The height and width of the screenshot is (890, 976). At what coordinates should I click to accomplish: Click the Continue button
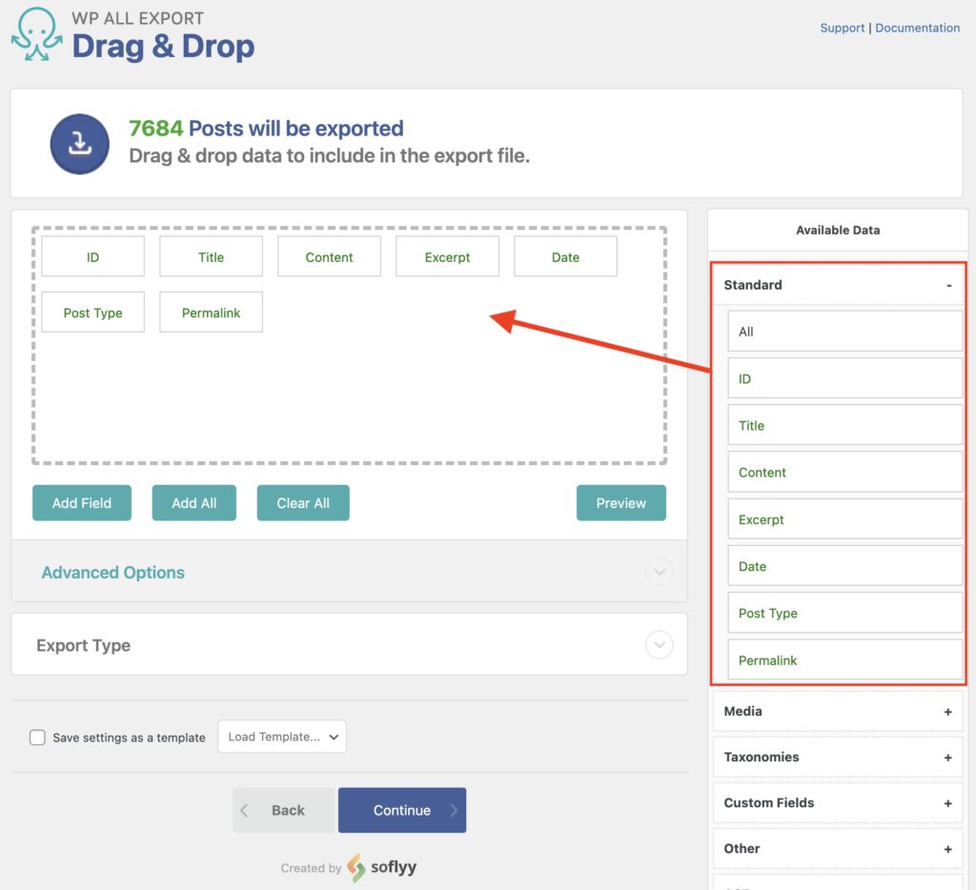point(401,809)
